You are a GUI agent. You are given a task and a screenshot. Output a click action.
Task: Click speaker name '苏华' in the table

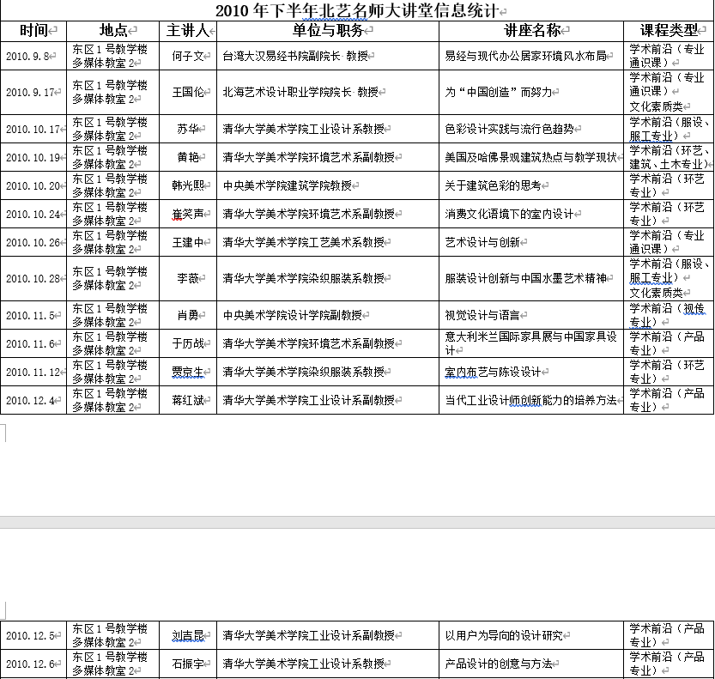[187, 130]
